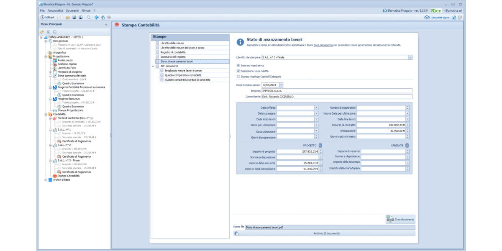The image size is (502, 251).
Task: Open the Libretto da stampare dropdown
Action: [x=410, y=57]
